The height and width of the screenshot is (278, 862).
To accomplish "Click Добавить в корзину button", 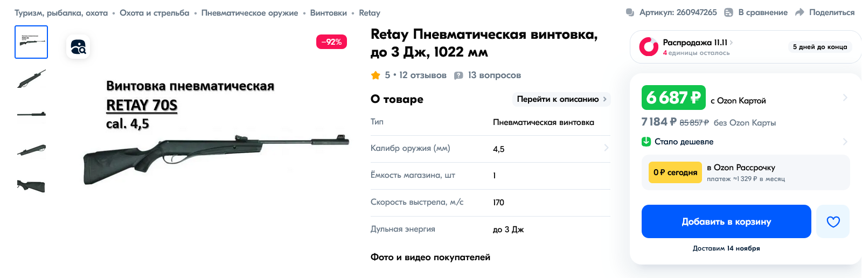I will point(726,221).
